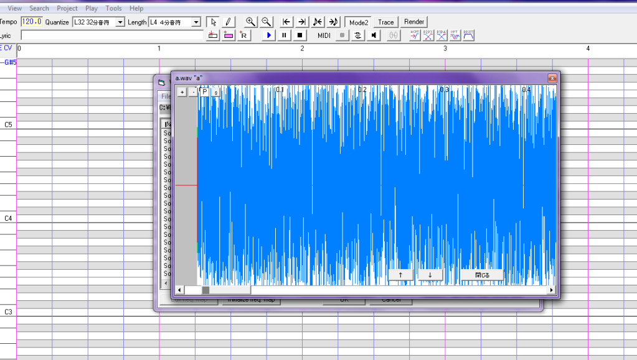Click the waveform scrollbar right arrow
The image size is (637, 360).
pos(551,290)
